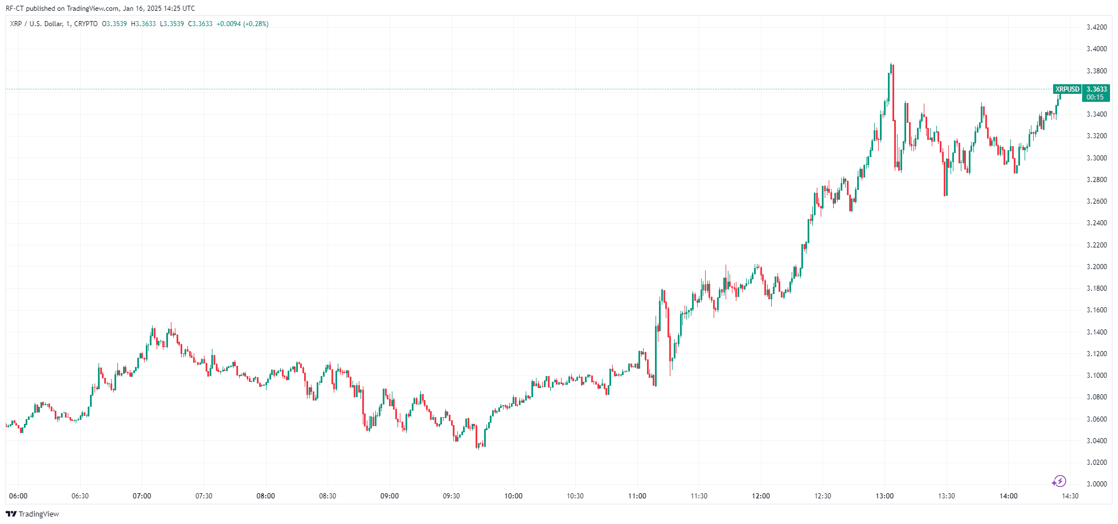Click the published header text at top
Screen dimensions: 1118x524
point(100,9)
